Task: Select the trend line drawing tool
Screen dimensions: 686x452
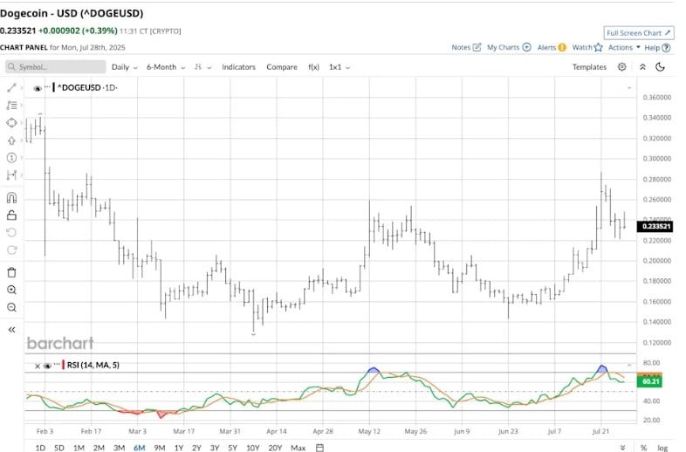Action: pyautogui.click(x=11, y=88)
